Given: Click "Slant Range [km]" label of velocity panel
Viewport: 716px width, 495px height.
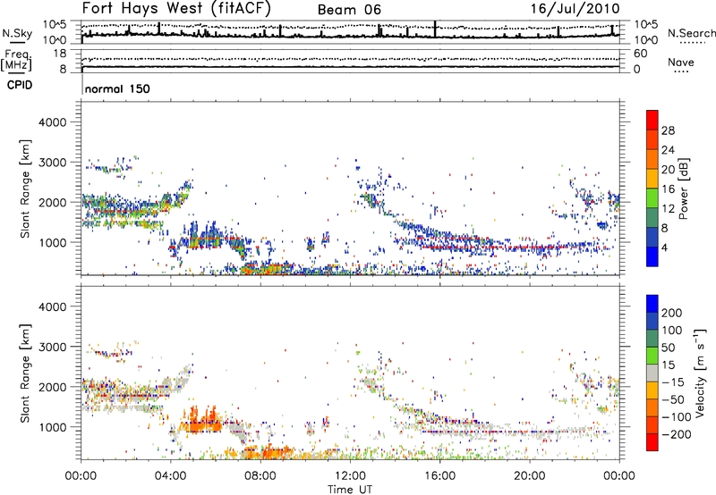Looking at the screenshot, I should coord(25,373).
